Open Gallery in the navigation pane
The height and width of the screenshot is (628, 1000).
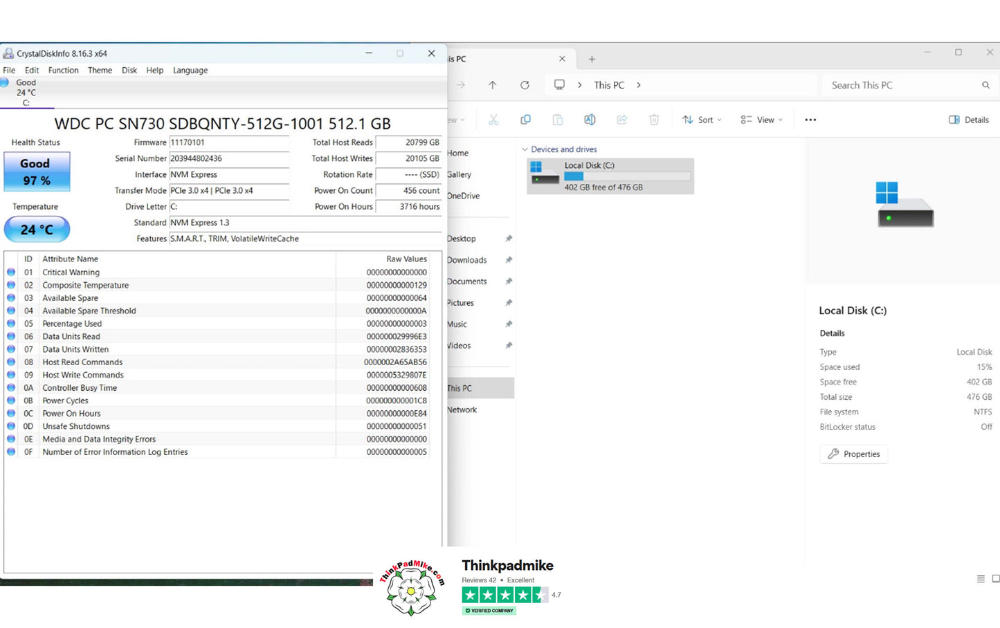[459, 174]
